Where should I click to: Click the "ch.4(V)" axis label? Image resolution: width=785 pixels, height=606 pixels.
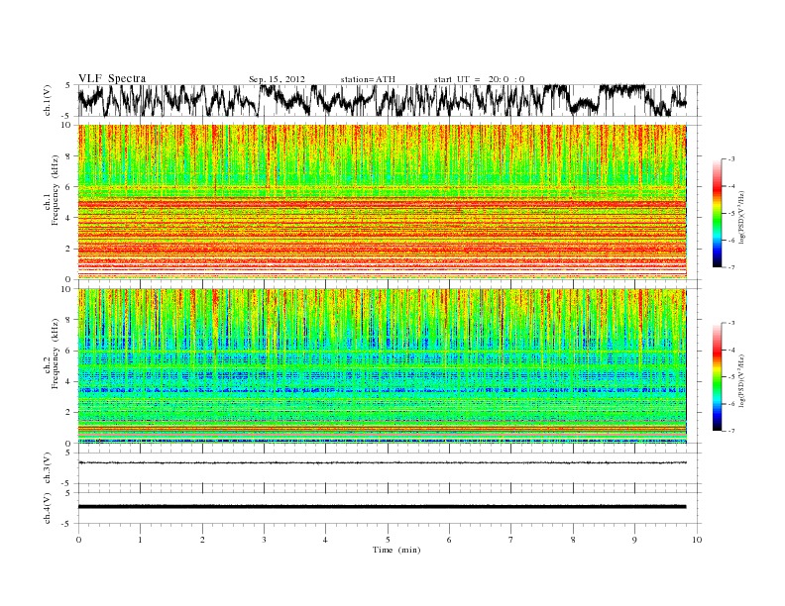(x=48, y=510)
